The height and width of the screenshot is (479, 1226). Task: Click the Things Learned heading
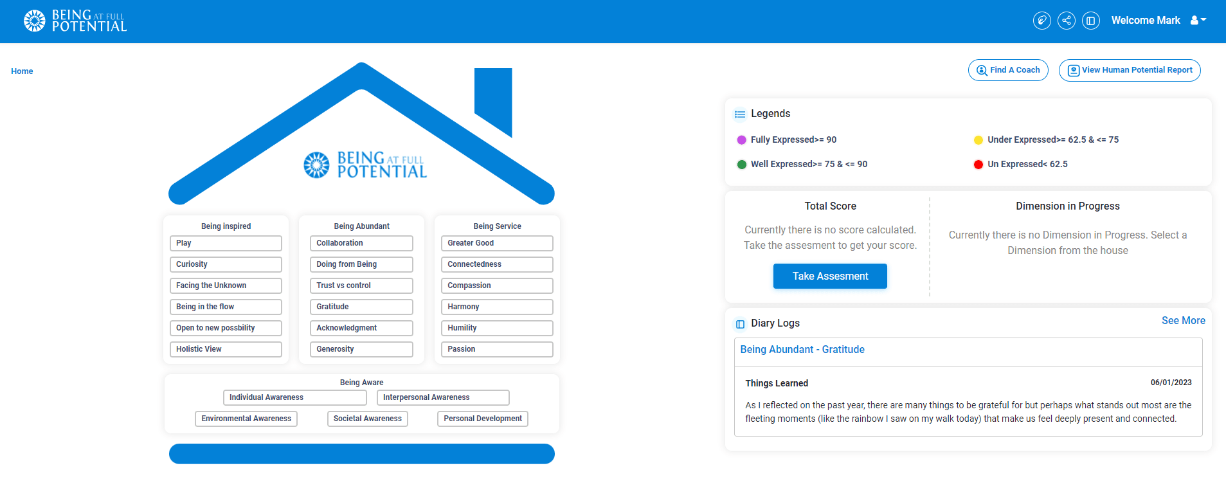click(777, 383)
